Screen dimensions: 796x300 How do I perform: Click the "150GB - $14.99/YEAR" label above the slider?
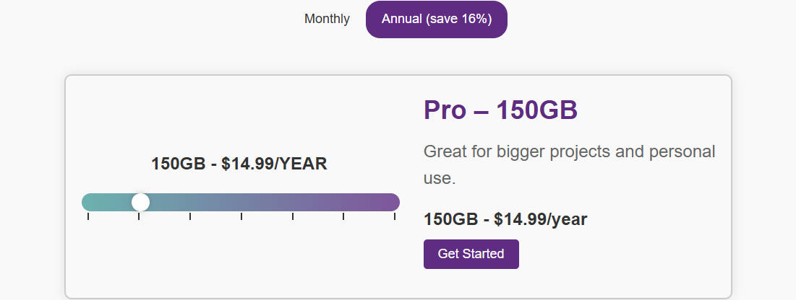click(x=239, y=164)
